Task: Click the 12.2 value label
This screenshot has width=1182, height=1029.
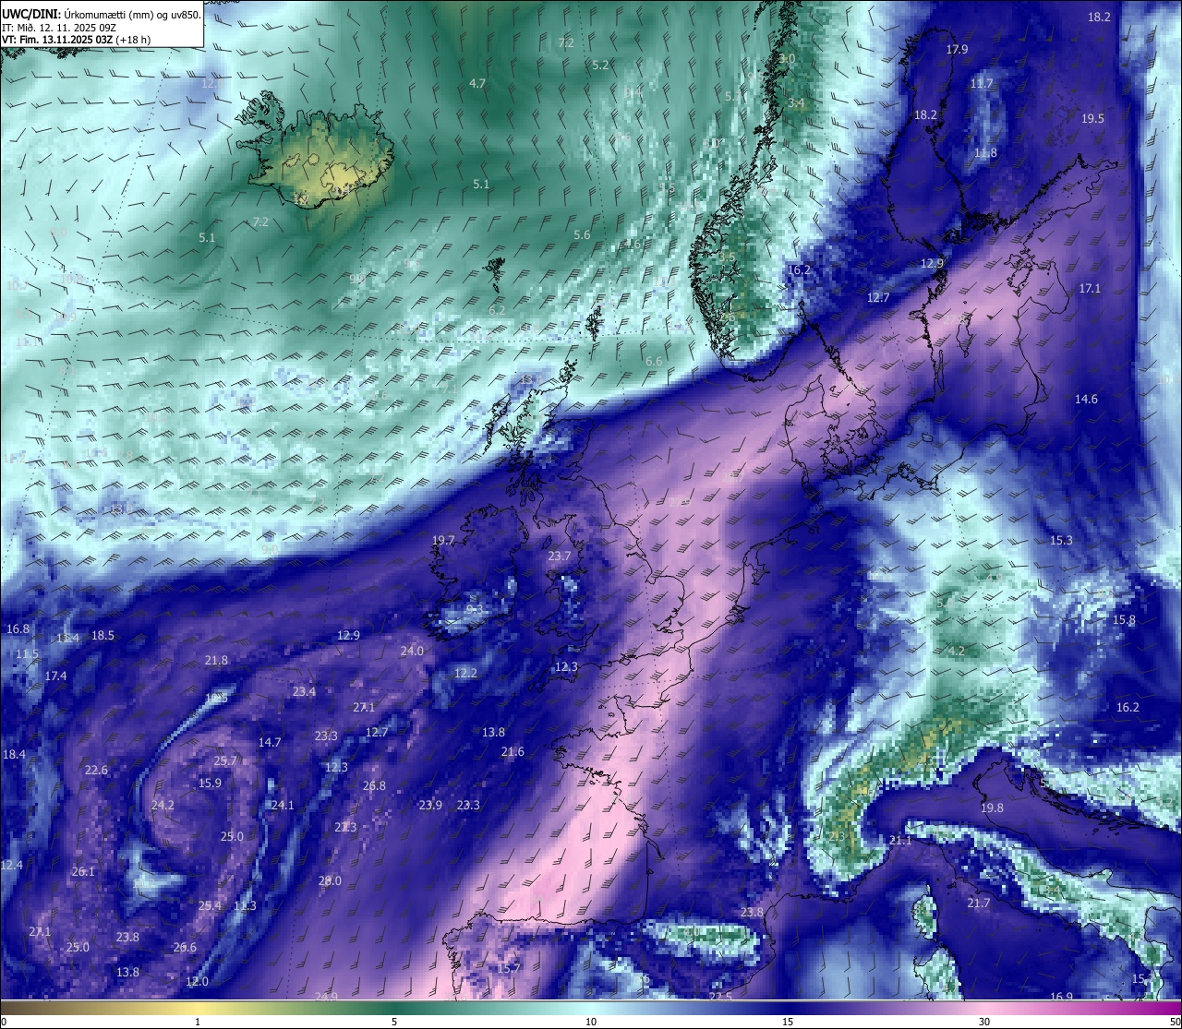Action: pyautogui.click(x=465, y=673)
